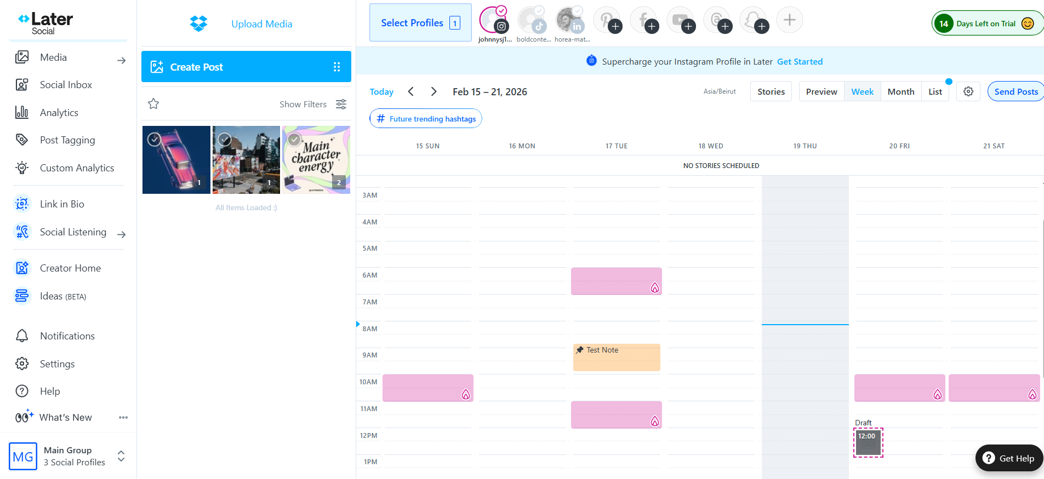Image resolution: width=1044 pixels, height=479 pixels.
Task: Click the Asia/Beirut timezone label
Action: pyautogui.click(x=720, y=91)
